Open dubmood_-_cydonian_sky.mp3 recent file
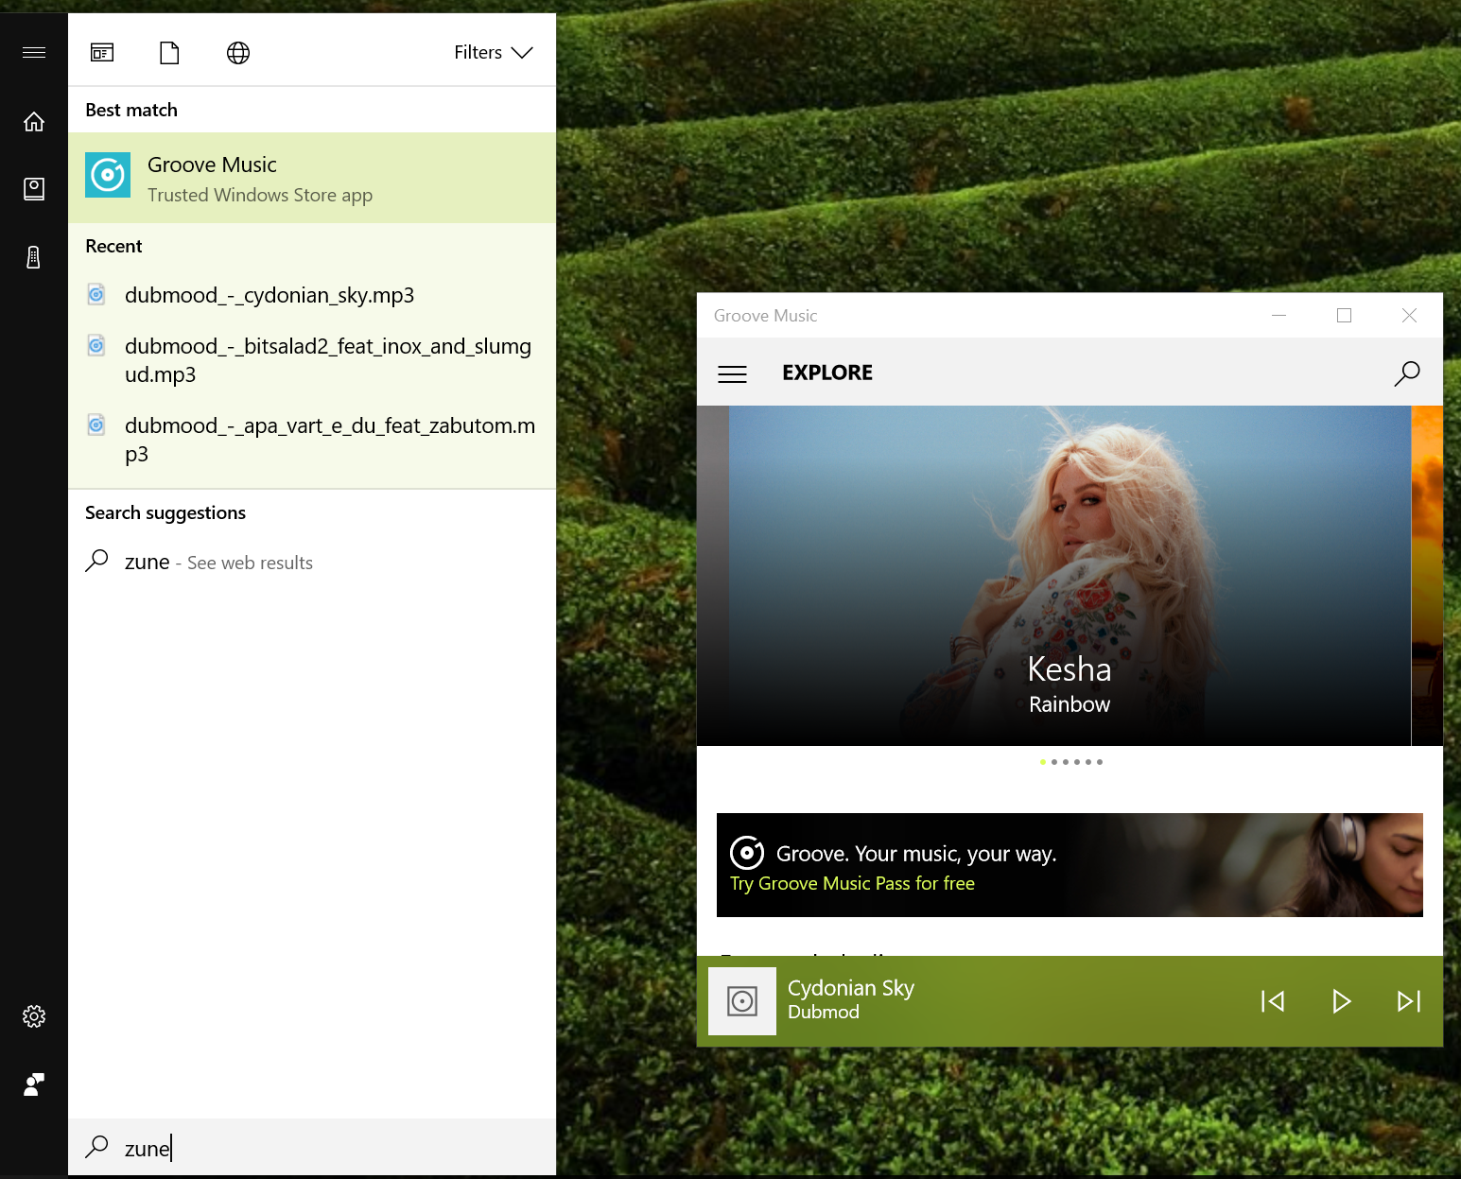This screenshot has width=1461, height=1179. click(x=312, y=295)
